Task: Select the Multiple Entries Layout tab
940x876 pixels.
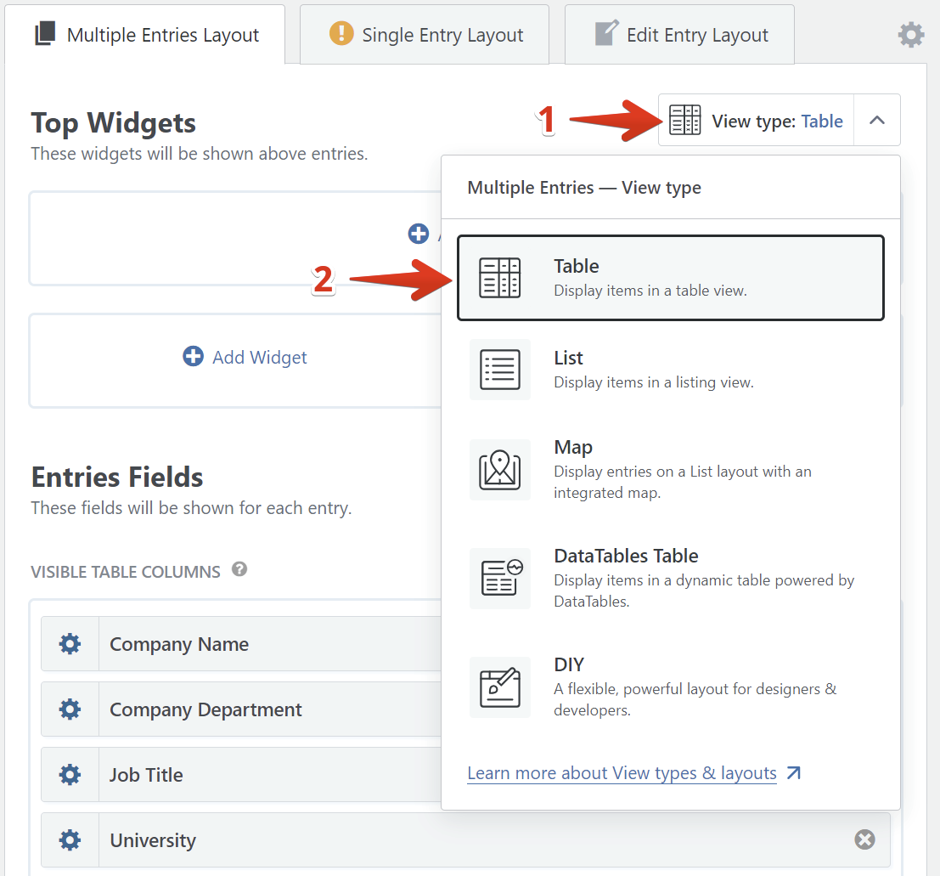Action: (x=146, y=36)
